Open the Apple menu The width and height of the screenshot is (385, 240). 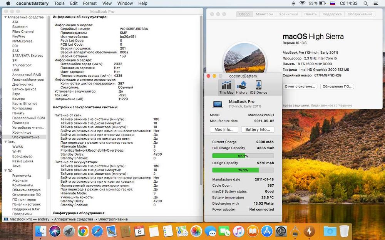pyautogui.click(x=8, y=3)
